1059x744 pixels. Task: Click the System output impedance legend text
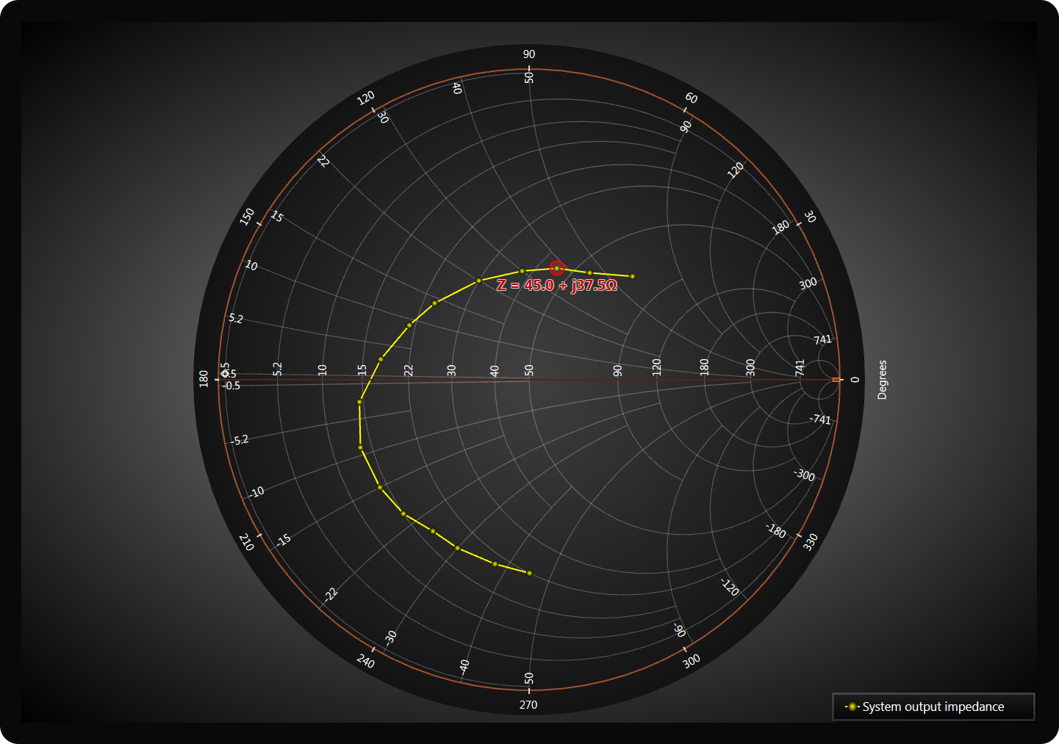pos(933,707)
